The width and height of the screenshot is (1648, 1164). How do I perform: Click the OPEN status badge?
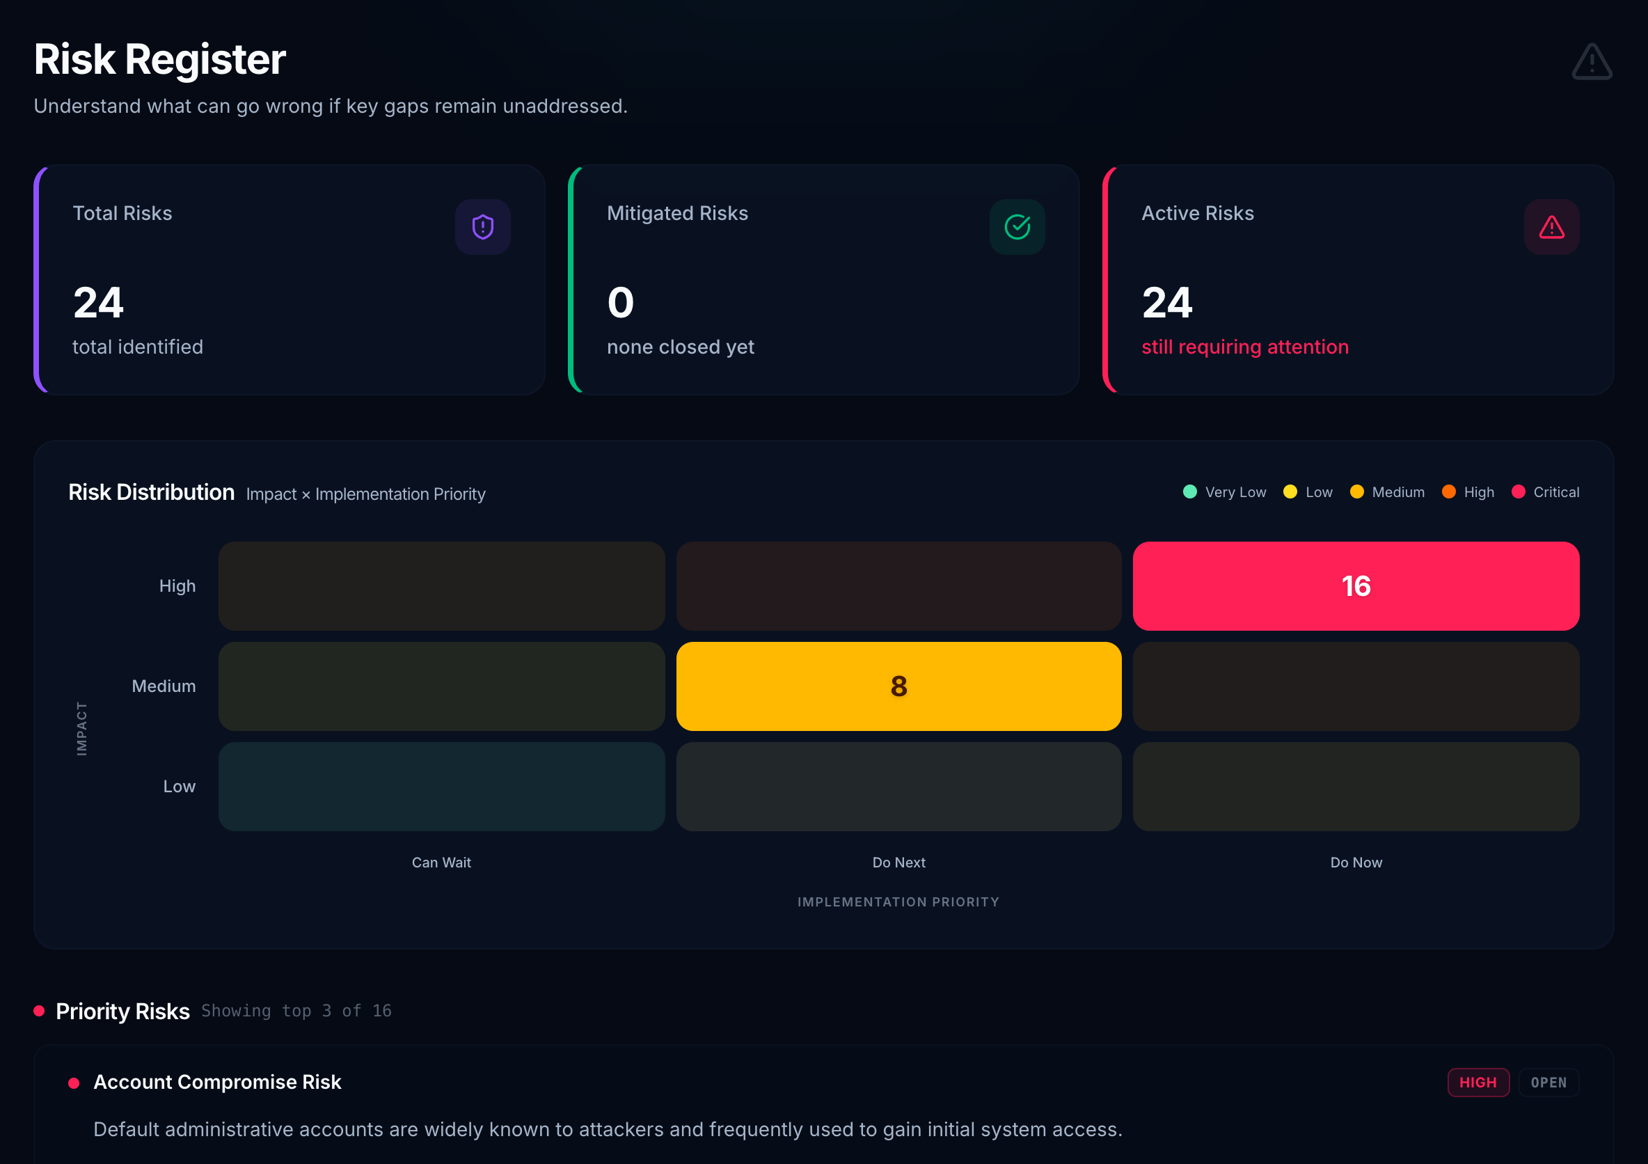coord(1548,1082)
